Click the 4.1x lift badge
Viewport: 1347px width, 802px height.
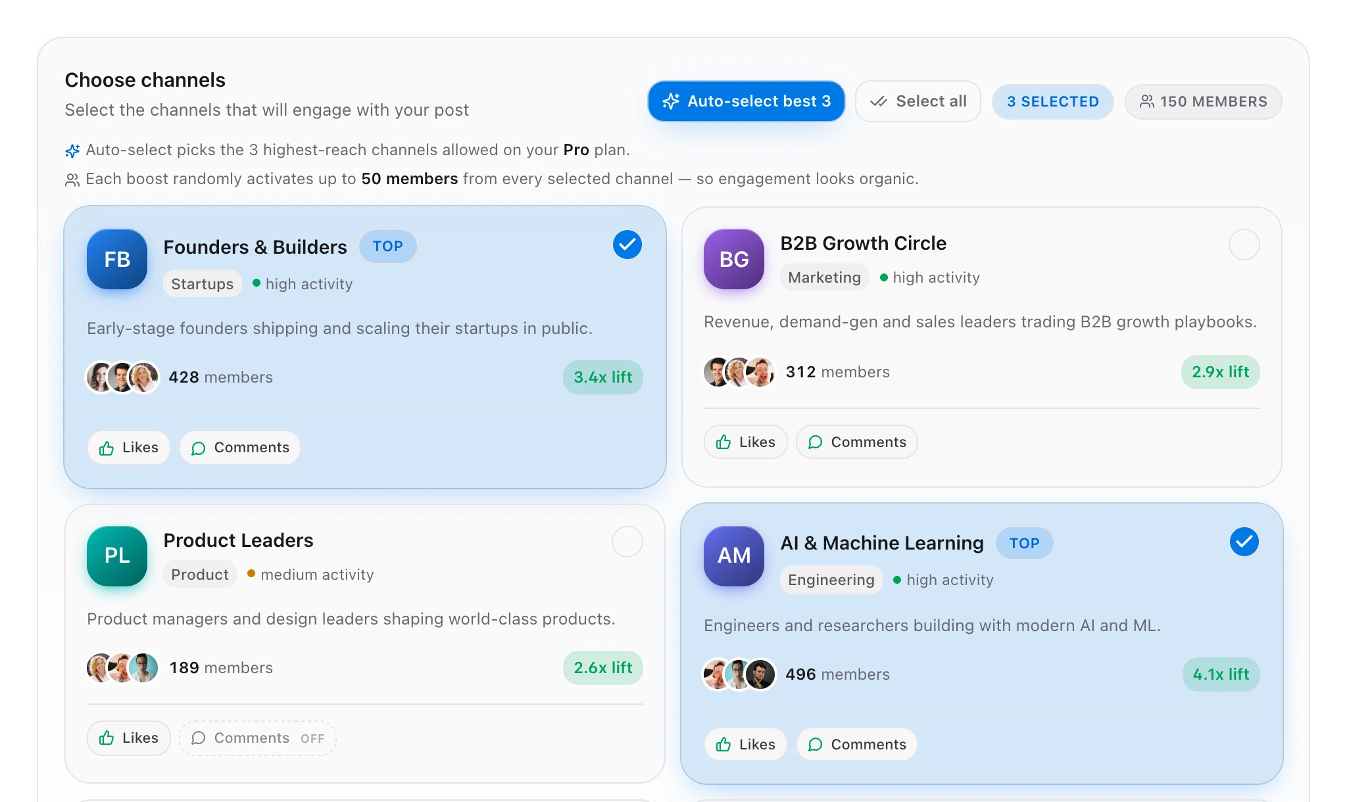pos(1221,674)
